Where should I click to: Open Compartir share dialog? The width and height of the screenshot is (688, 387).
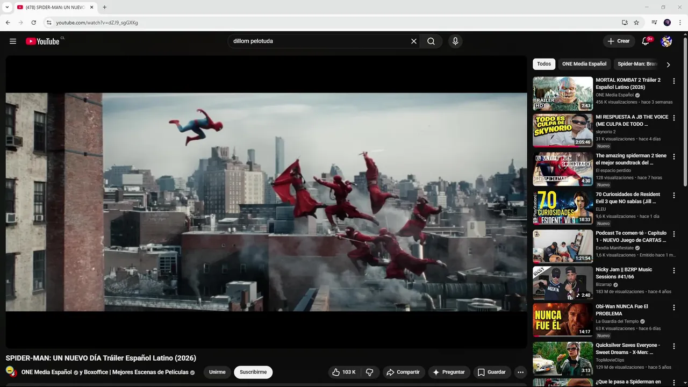(404, 372)
